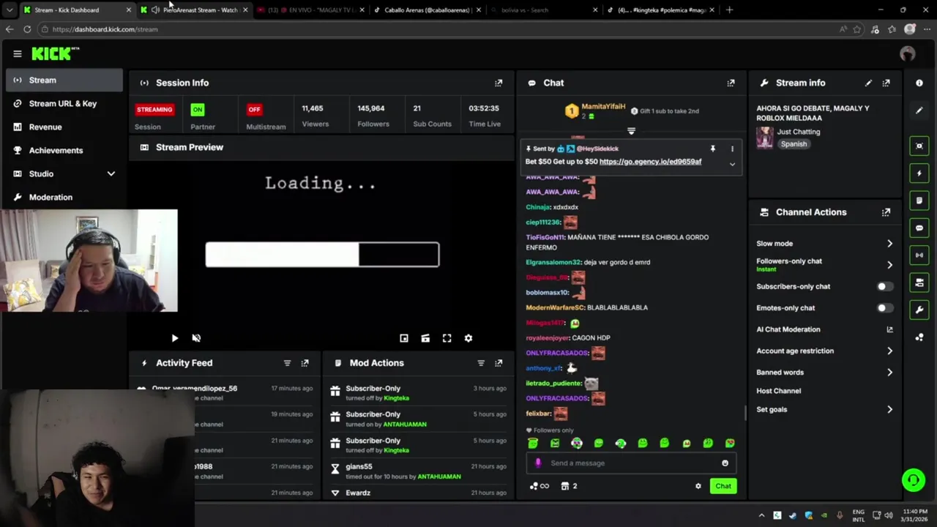
Task: Edit Stream info with the pencil icon
Action: (868, 83)
